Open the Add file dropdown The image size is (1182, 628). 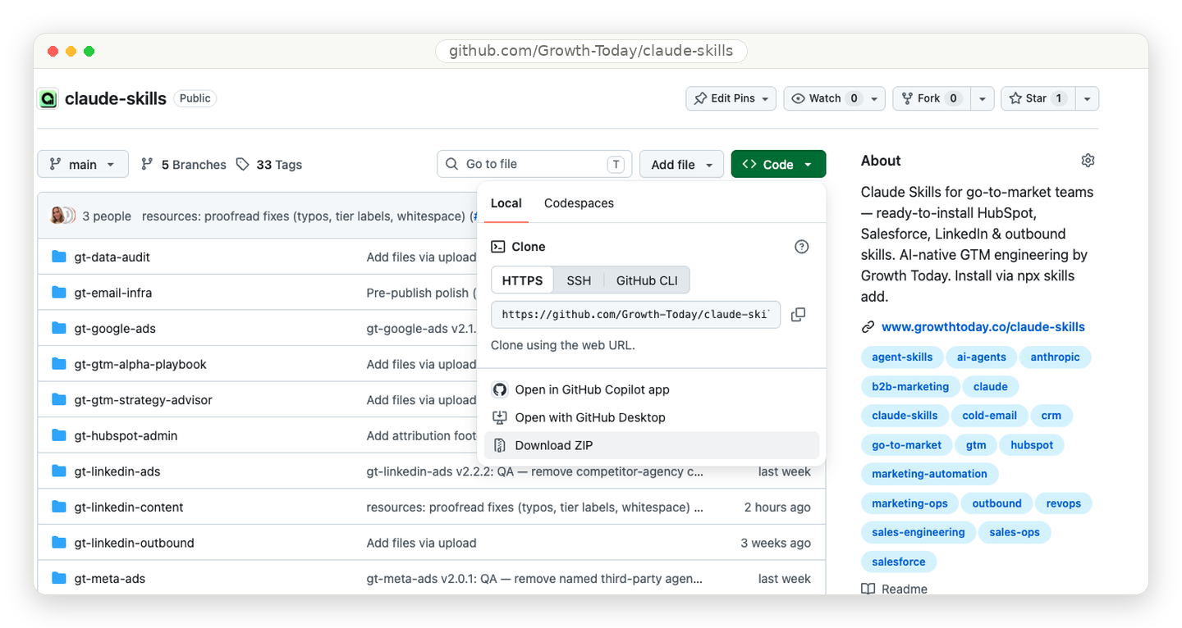[x=681, y=164]
